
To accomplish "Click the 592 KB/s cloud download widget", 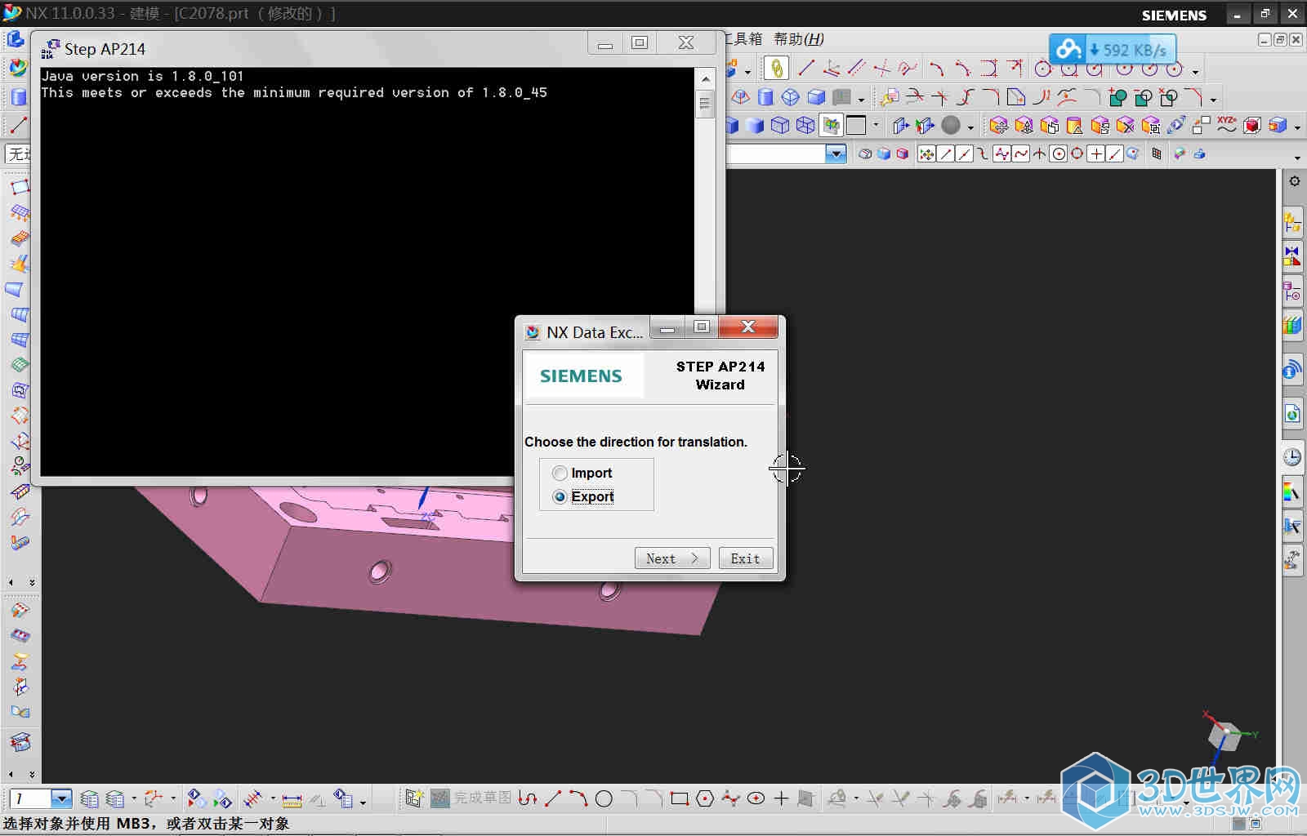I will [1112, 50].
